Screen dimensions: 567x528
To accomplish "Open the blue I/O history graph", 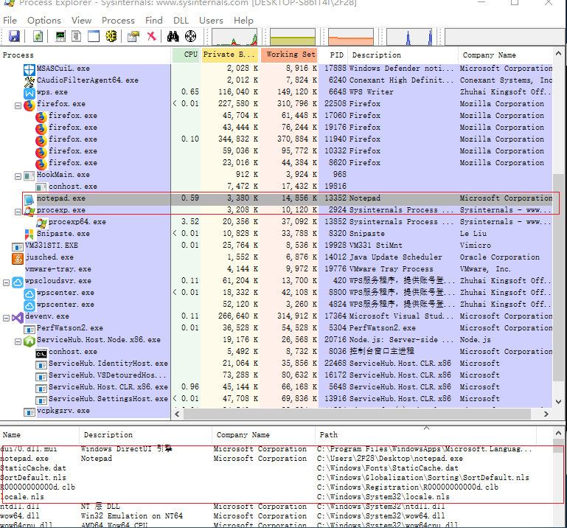I will pyautogui.click(x=409, y=37).
